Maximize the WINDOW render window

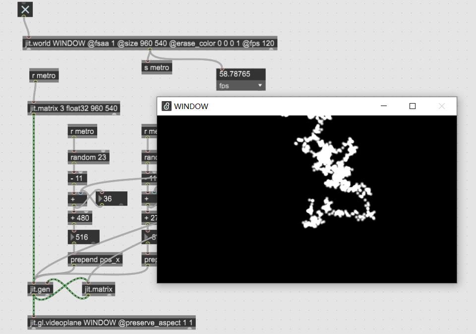pyautogui.click(x=412, y=106)
